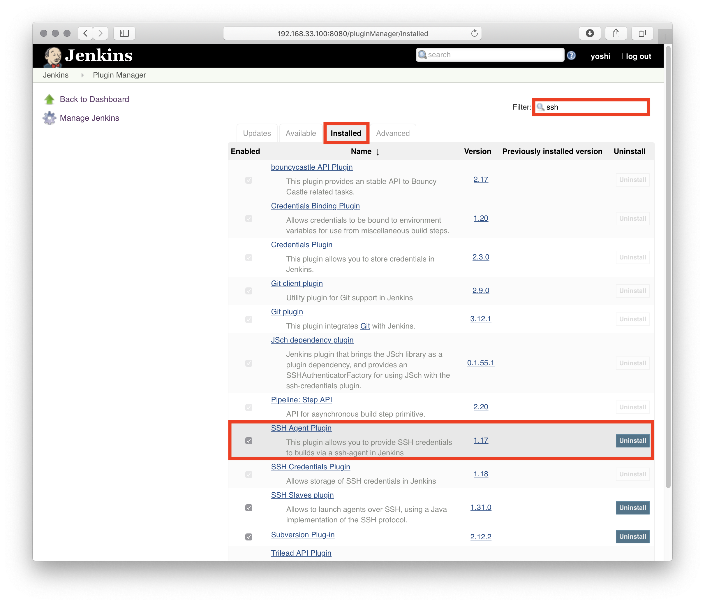Select the Installed tab
Image resolution: width=705 pixels, height=604 pixels.
tap(346, 134)
